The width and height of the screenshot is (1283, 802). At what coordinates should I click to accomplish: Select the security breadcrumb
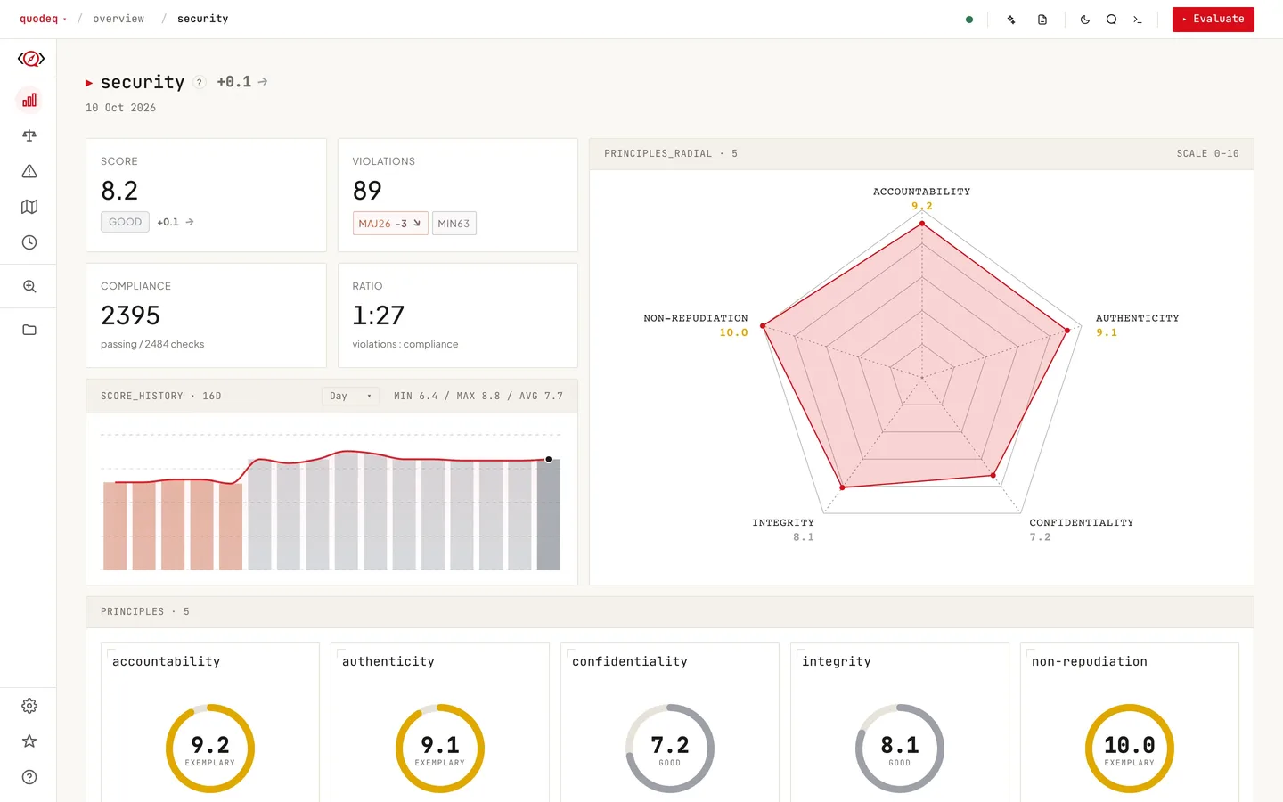click(x=202, y=19)
